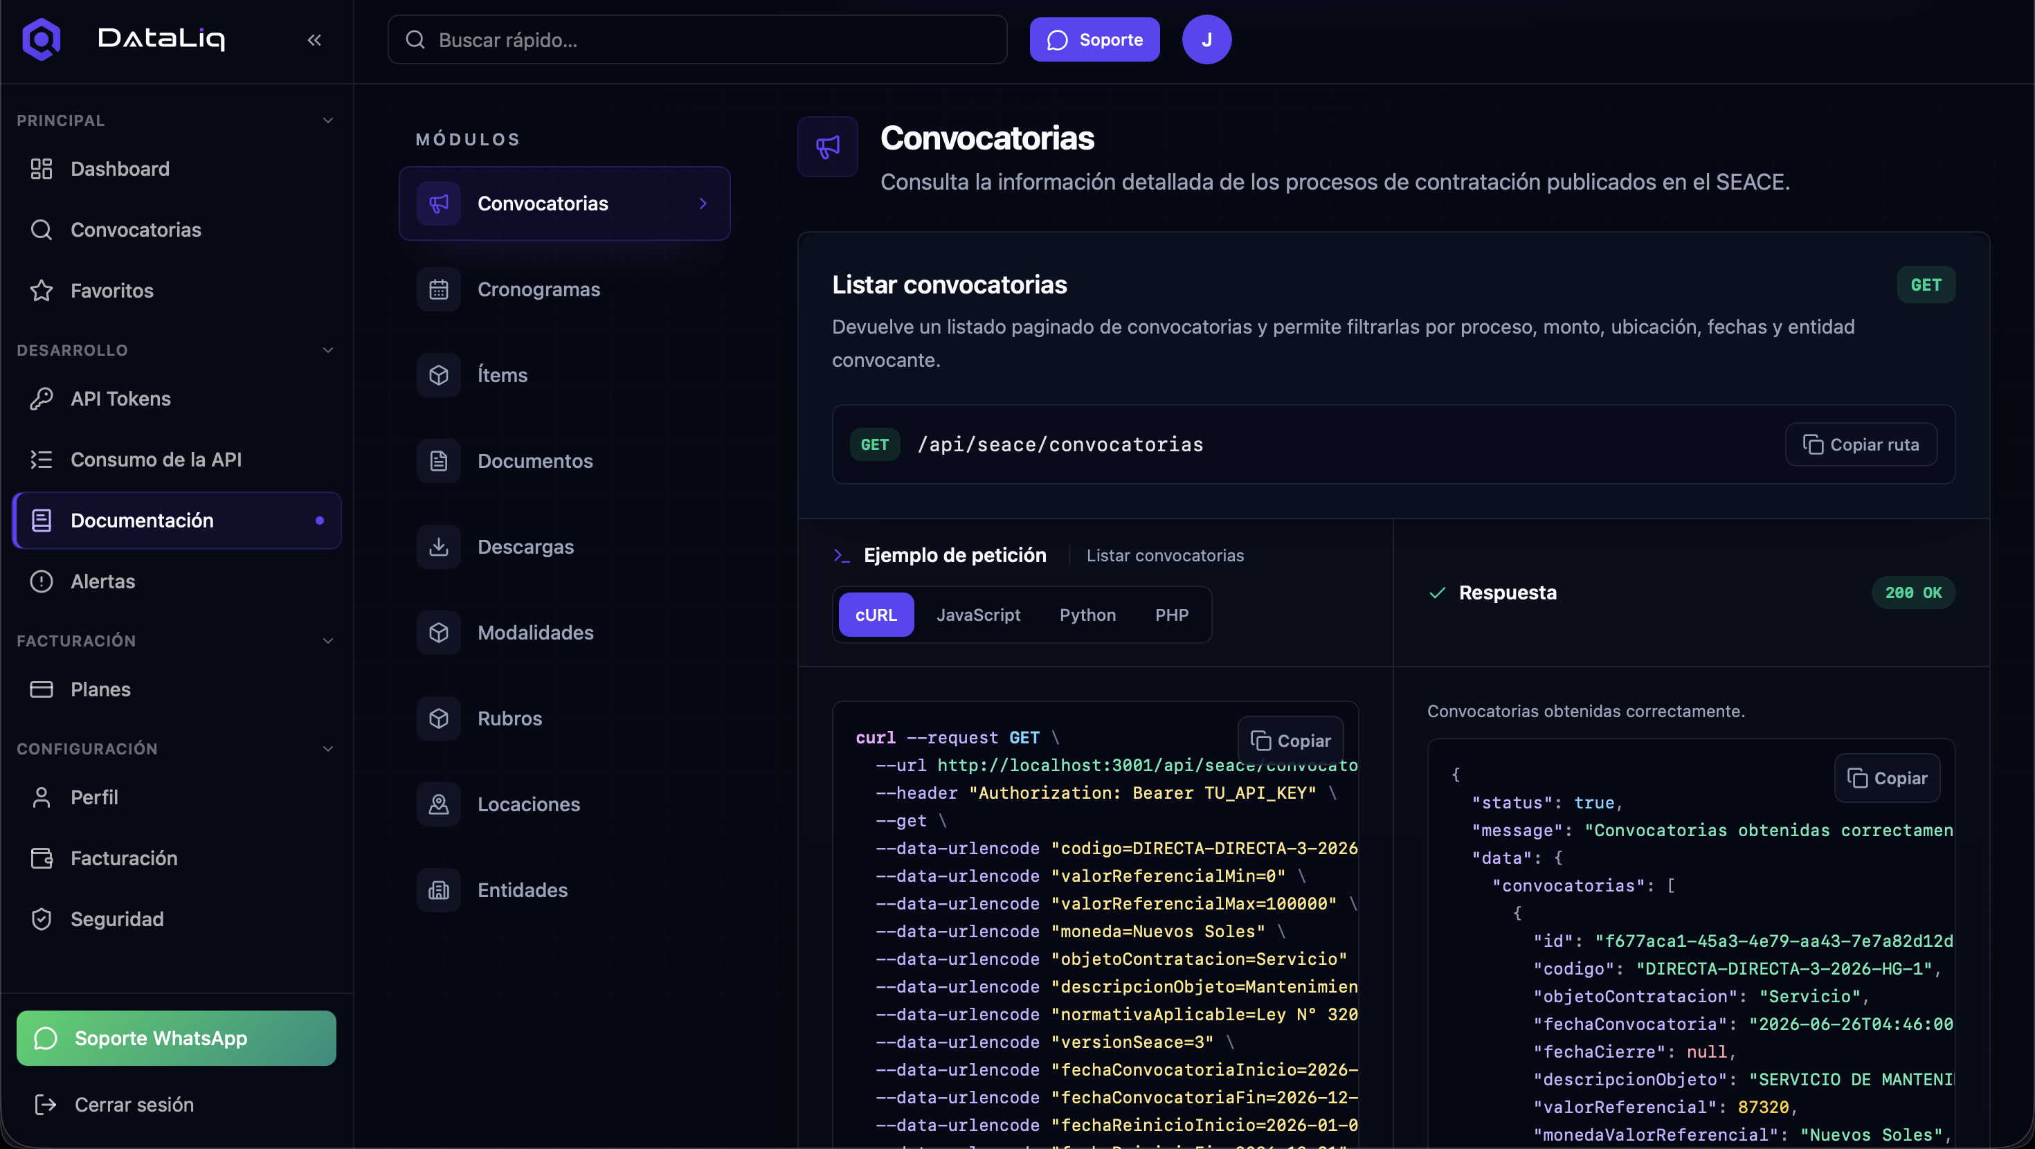
Task: Open Dashboard from the sidebar
Action: coord(177,168)
